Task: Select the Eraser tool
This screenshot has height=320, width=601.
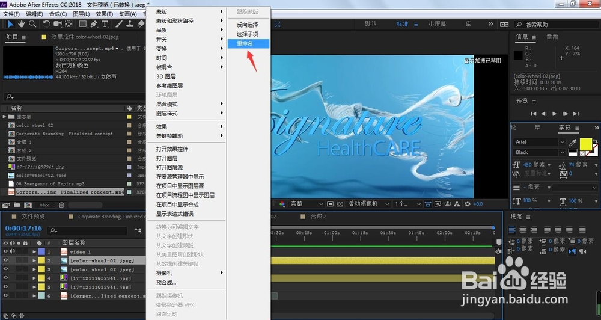Action: (x=141, y=24)
